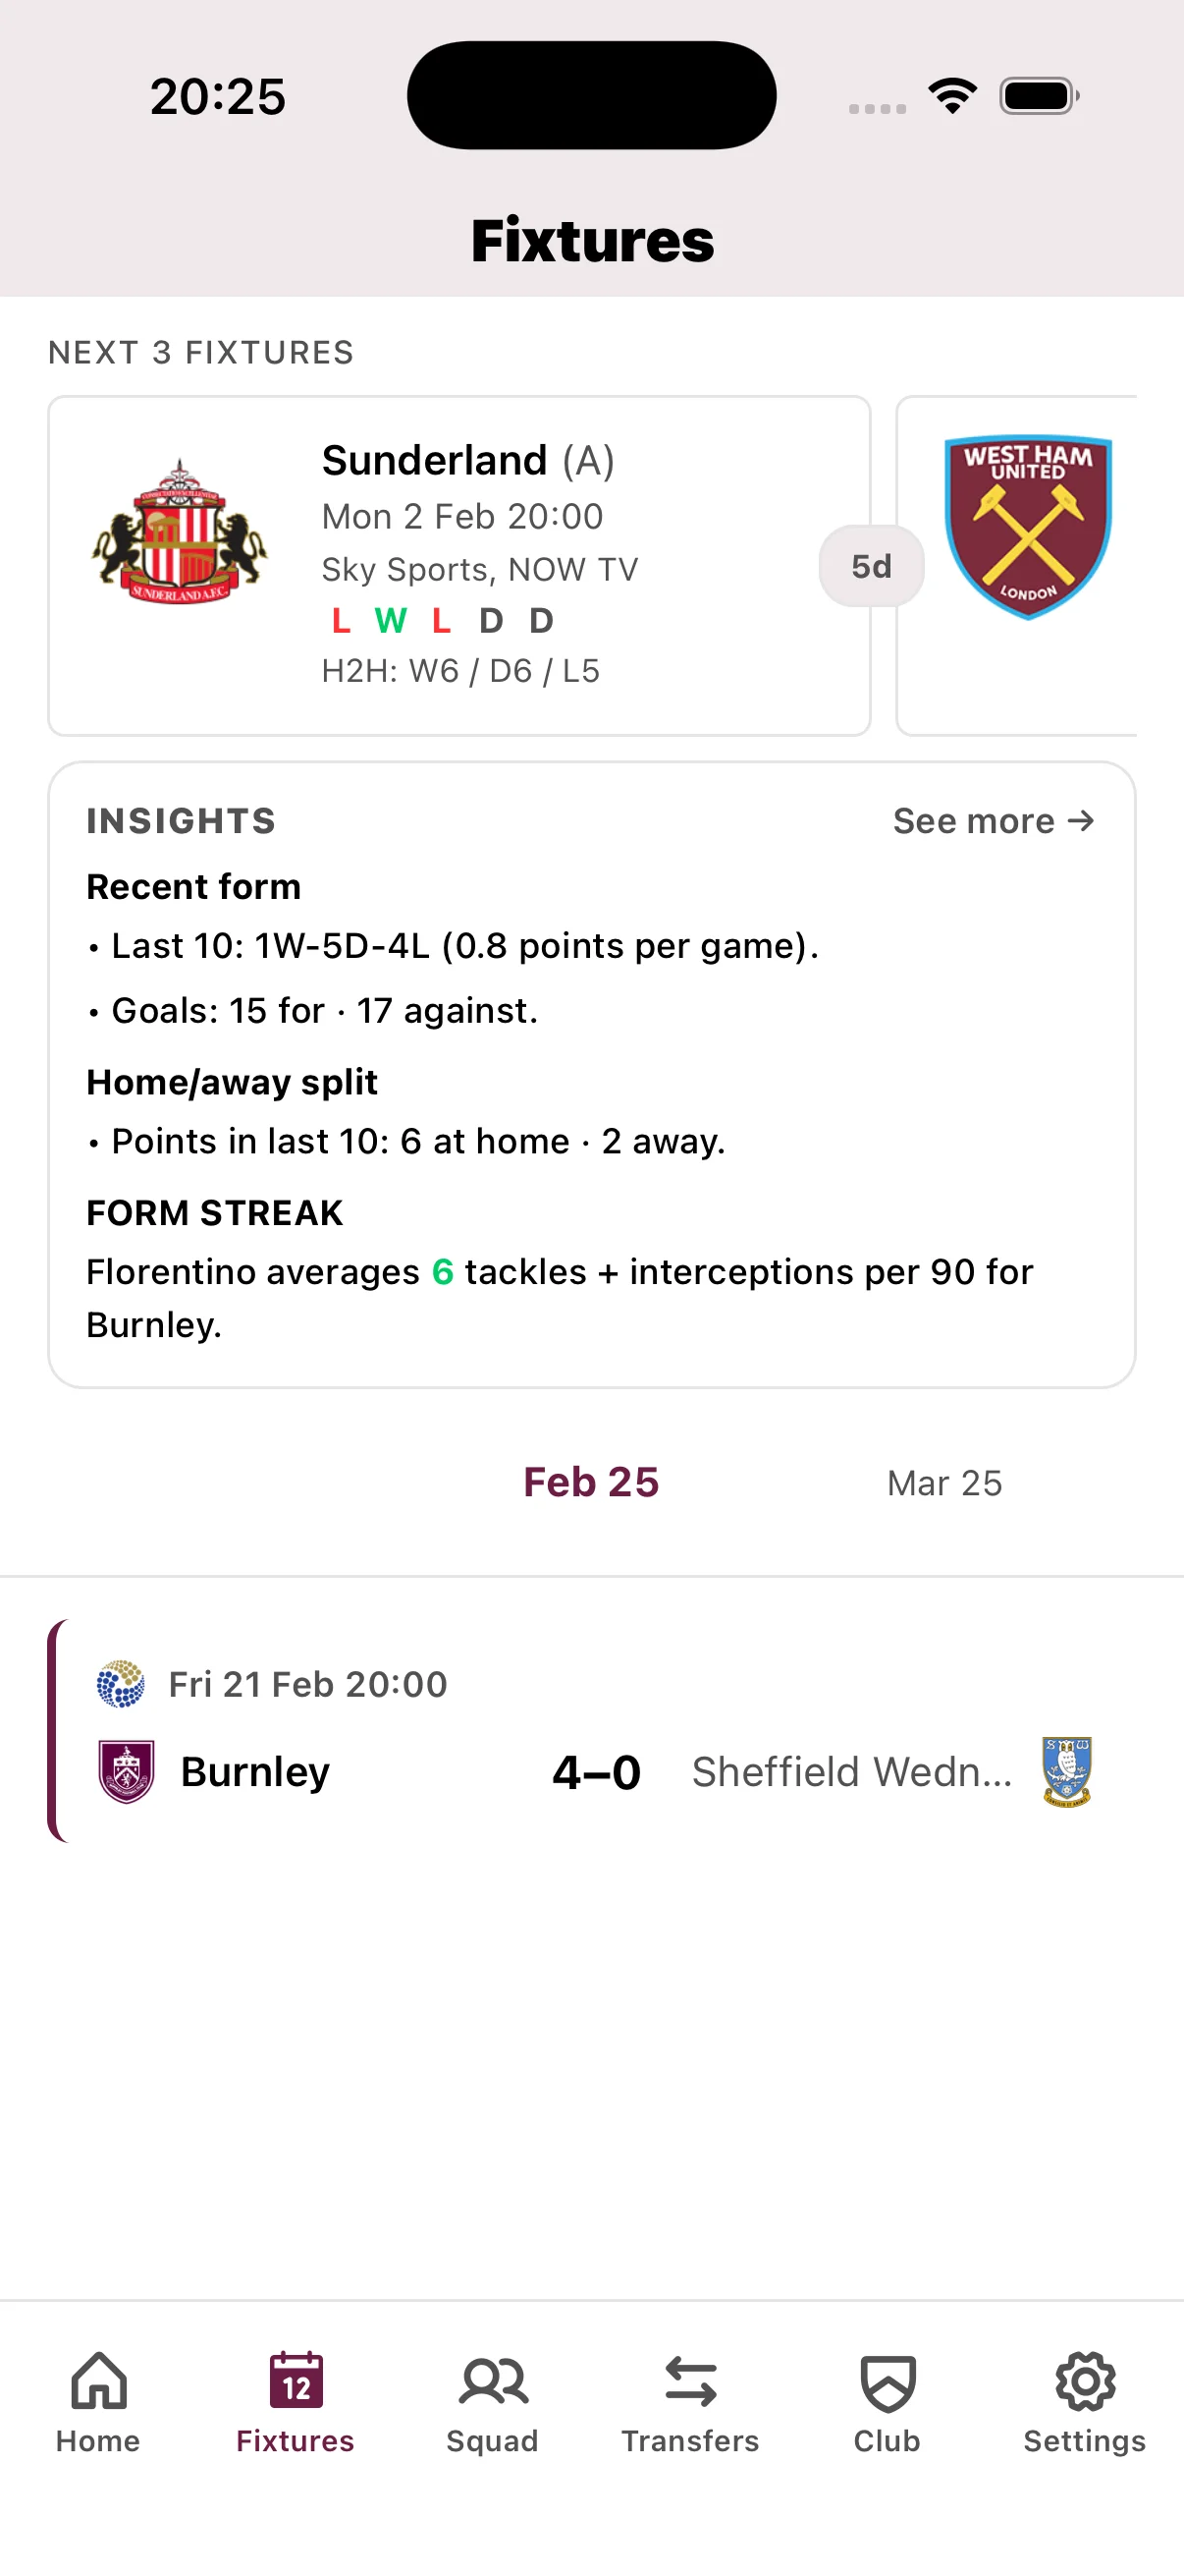This screenshot has width=1184, height=2576.
Task: Open the See more insights link
Action: point(993,821)
